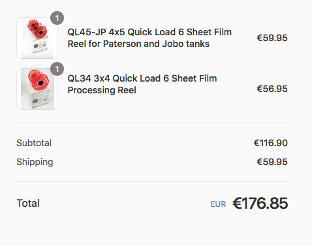Click the €176.85 total amount
This screenshot has width=312, height=246.
260,203
